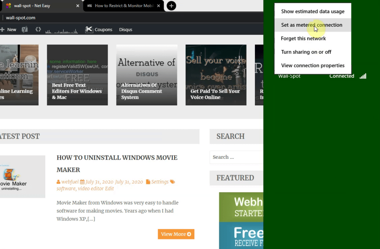380x249 pixels.
Task: Click the New item in admin bar
Action: 8,30
